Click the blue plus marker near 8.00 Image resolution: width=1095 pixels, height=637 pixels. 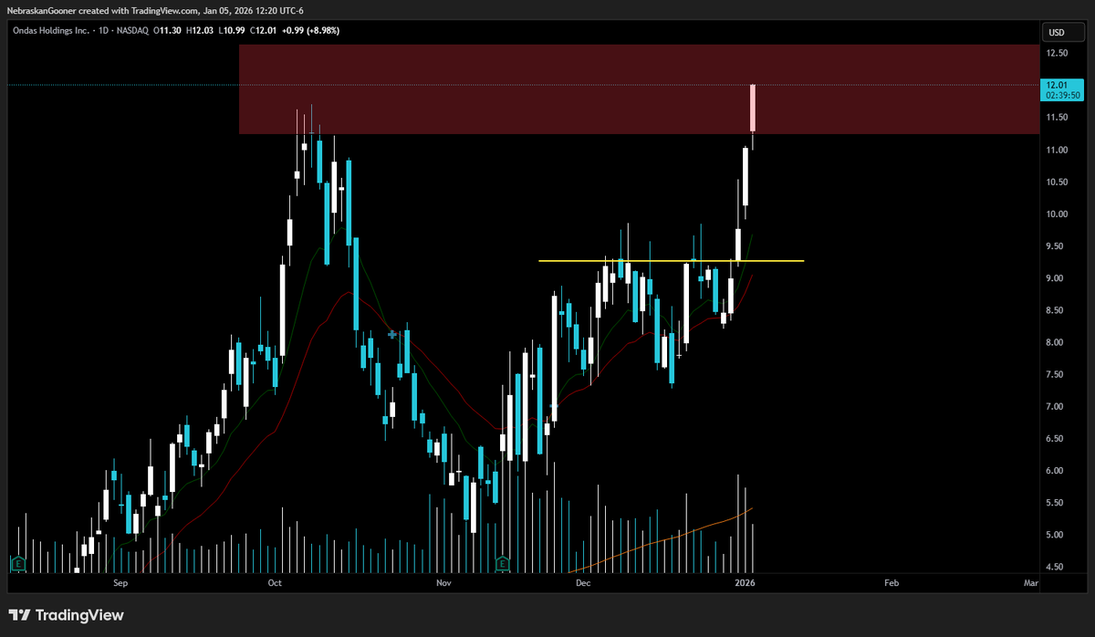click(392, 335)
